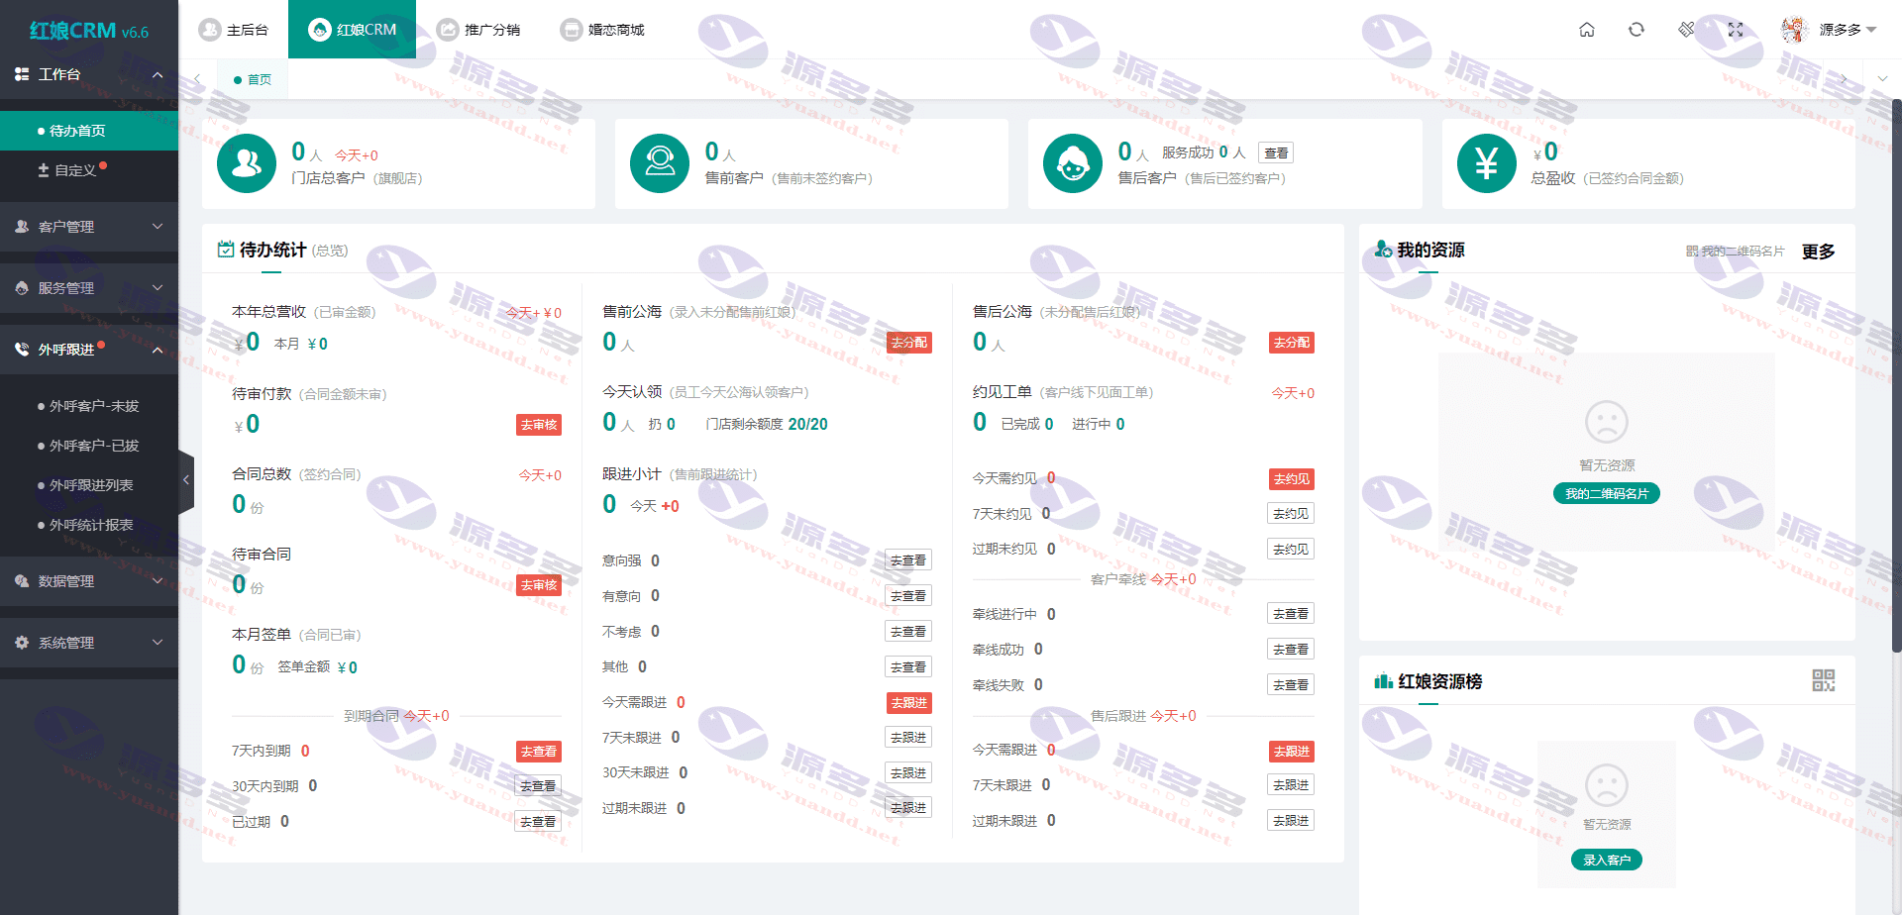This screenshot has height=915, width=1902.
Task: Click the tab scroll-right arrow
Action: (1844, 79)
